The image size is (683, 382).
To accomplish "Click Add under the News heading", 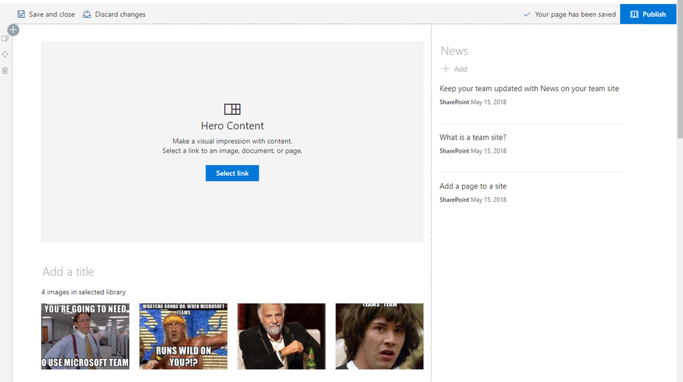I will click(454, 69).
